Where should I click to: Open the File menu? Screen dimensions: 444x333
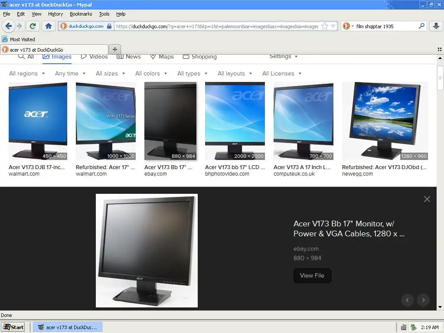coord(7,14)
